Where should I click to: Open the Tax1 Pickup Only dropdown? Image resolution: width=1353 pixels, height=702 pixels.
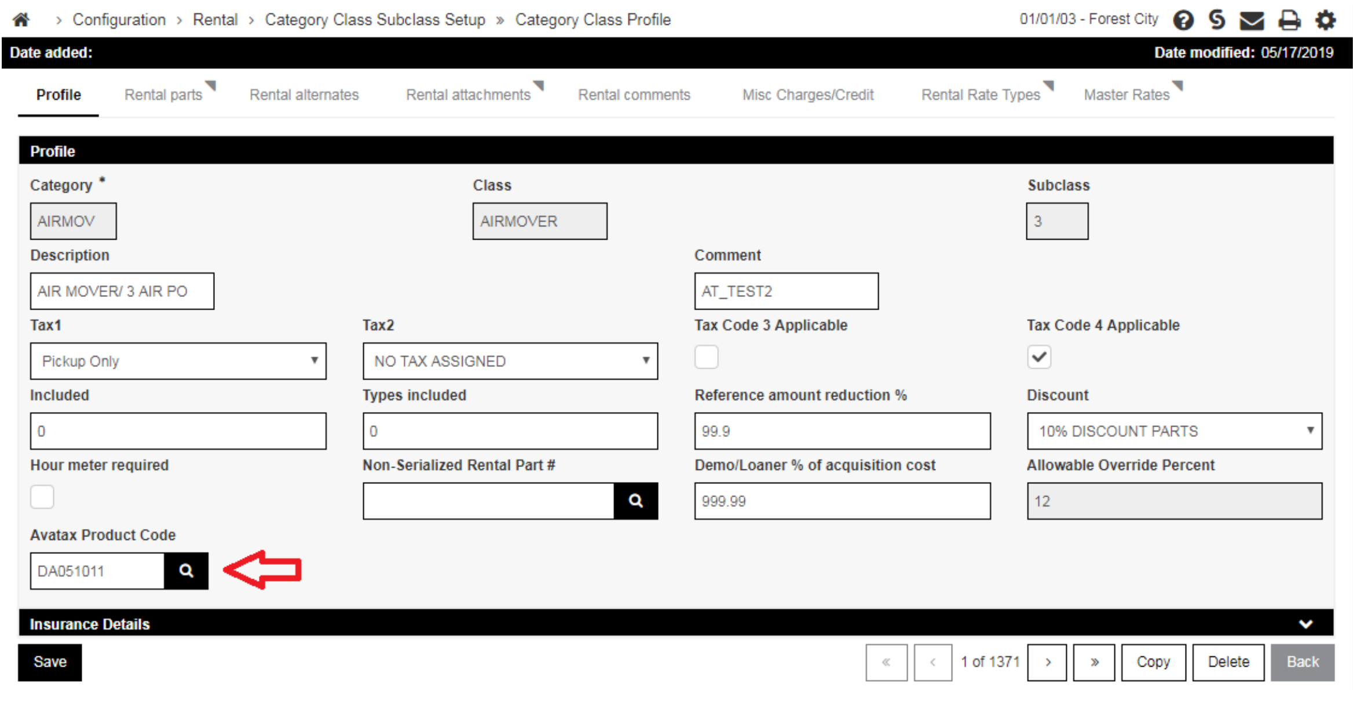pyautogui.click(x=178, y=361)
